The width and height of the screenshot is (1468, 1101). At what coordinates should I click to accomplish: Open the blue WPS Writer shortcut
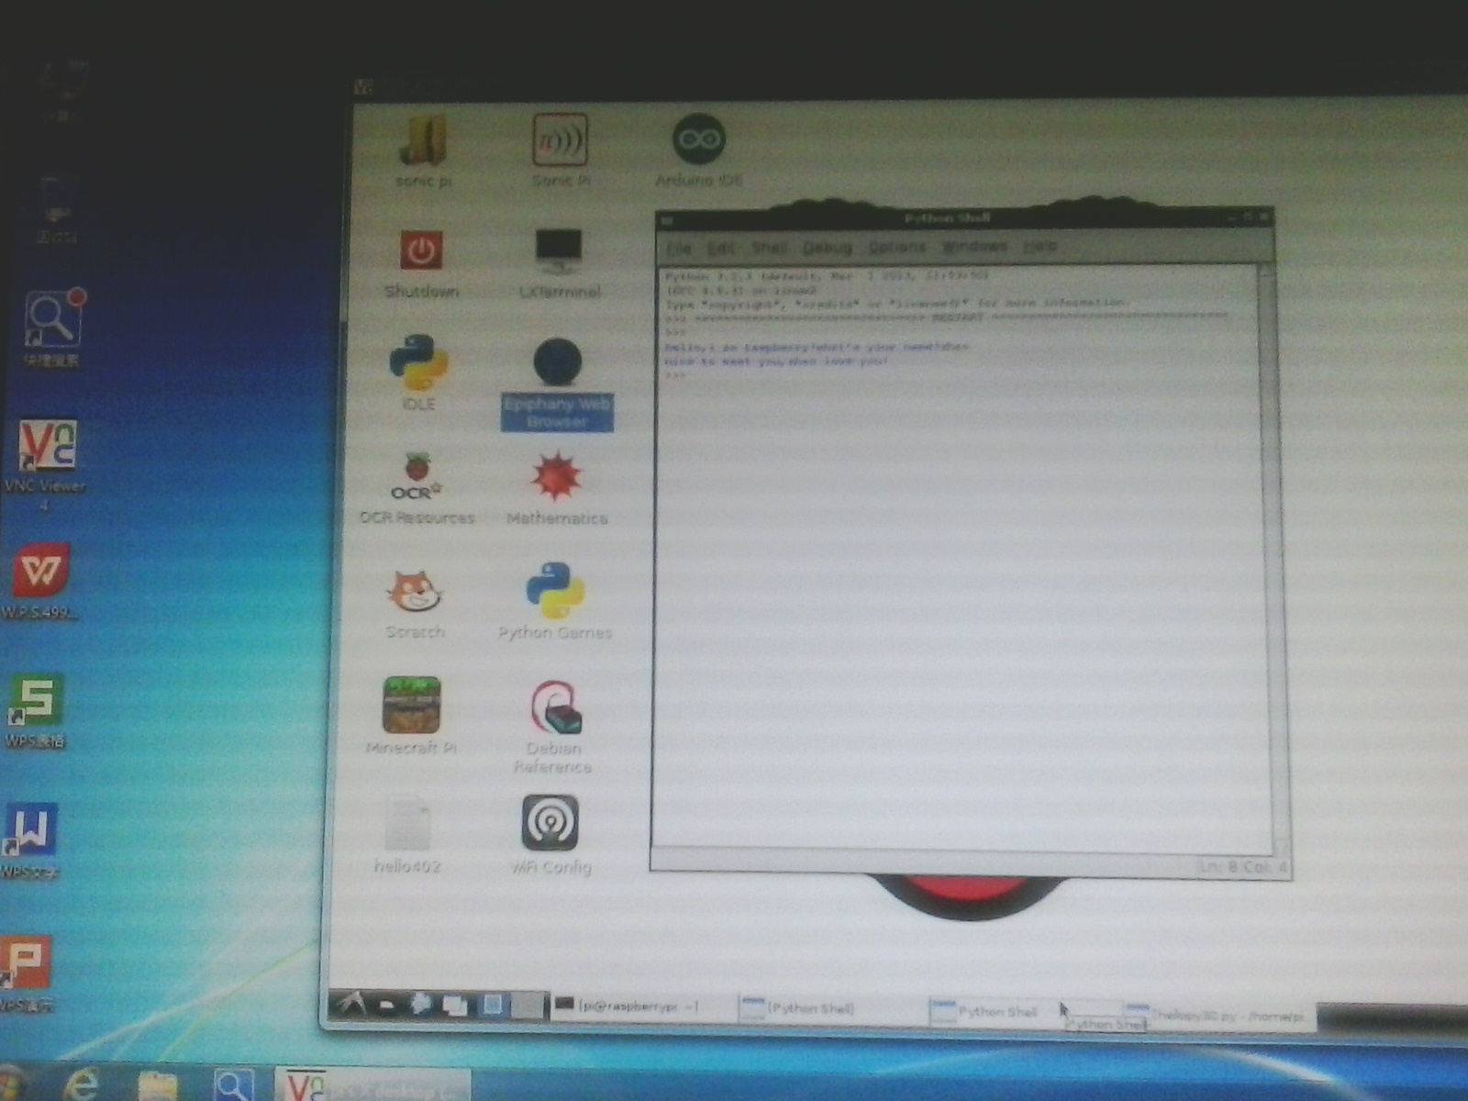[x=29, y=831]
